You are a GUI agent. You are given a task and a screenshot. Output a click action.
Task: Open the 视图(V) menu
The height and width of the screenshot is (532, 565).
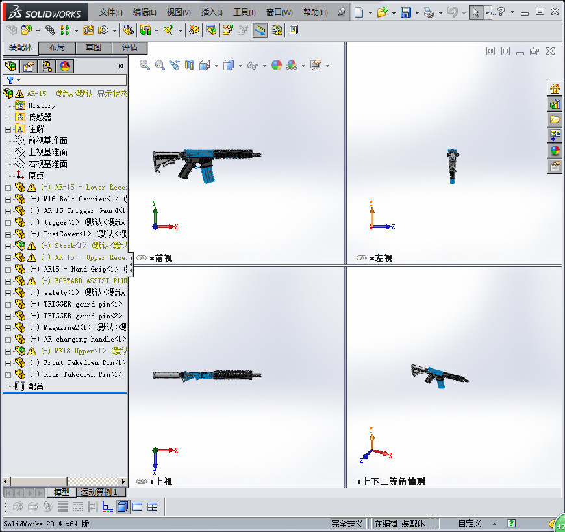coord(179,12)
